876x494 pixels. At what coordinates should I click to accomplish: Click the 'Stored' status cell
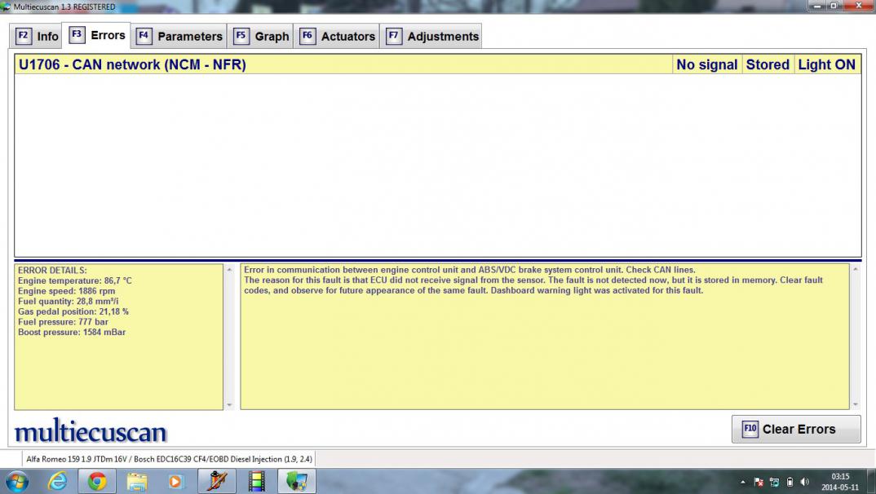click(768, 64)
